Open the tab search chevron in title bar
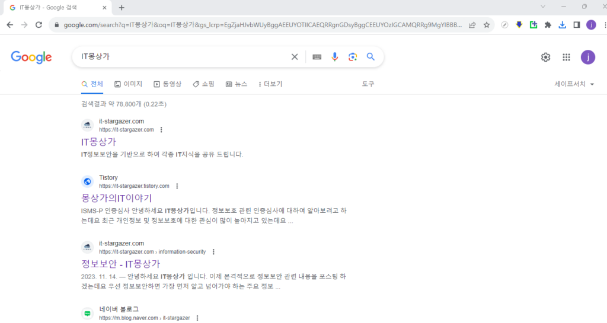 [543, 7]
